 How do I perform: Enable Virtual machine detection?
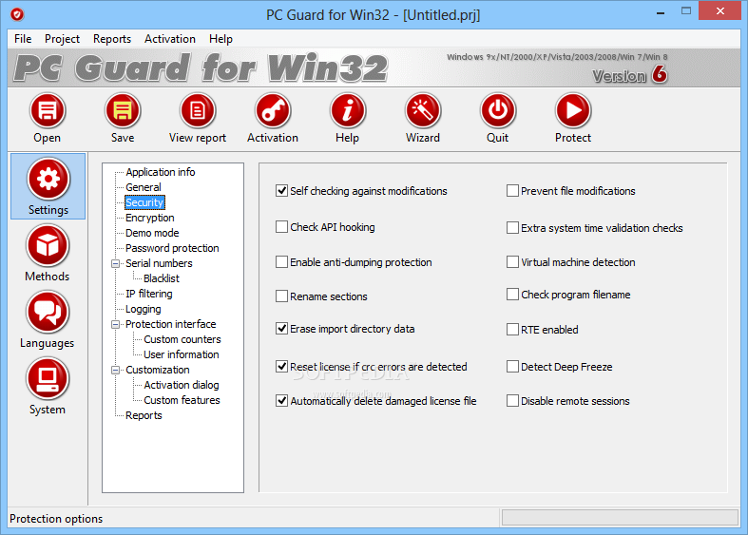pos(512,261)
